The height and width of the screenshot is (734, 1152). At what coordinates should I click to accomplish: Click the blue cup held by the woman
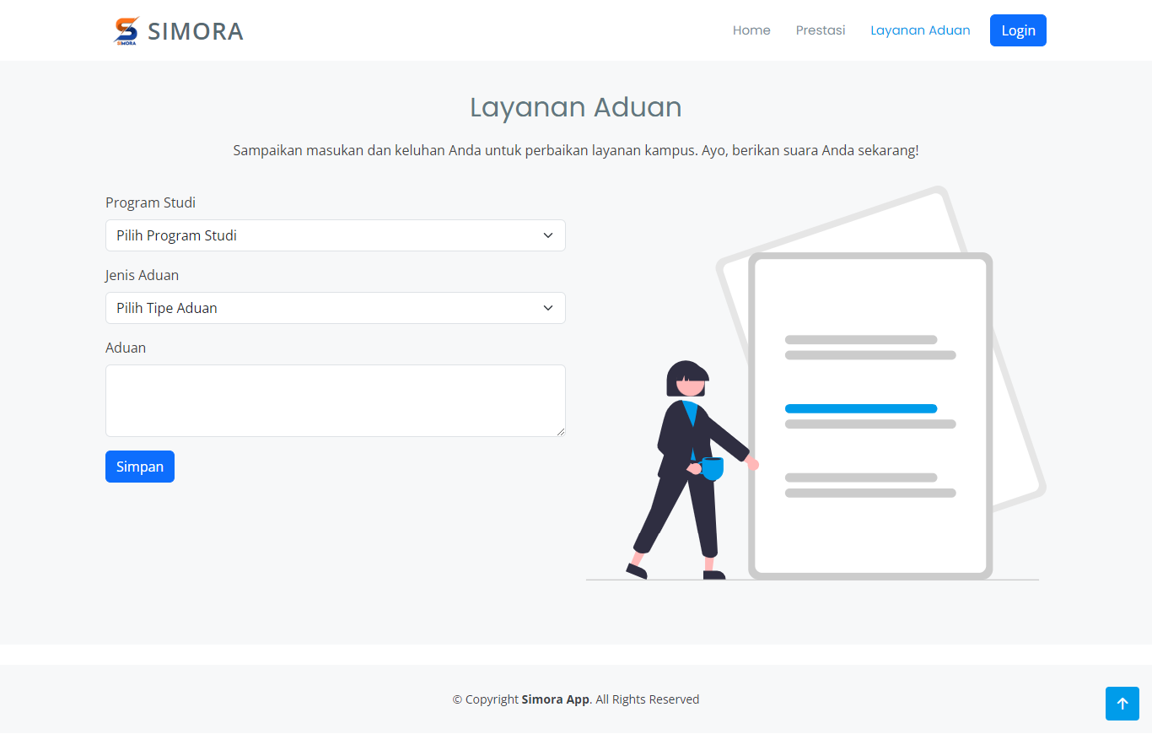click(713, 467)
